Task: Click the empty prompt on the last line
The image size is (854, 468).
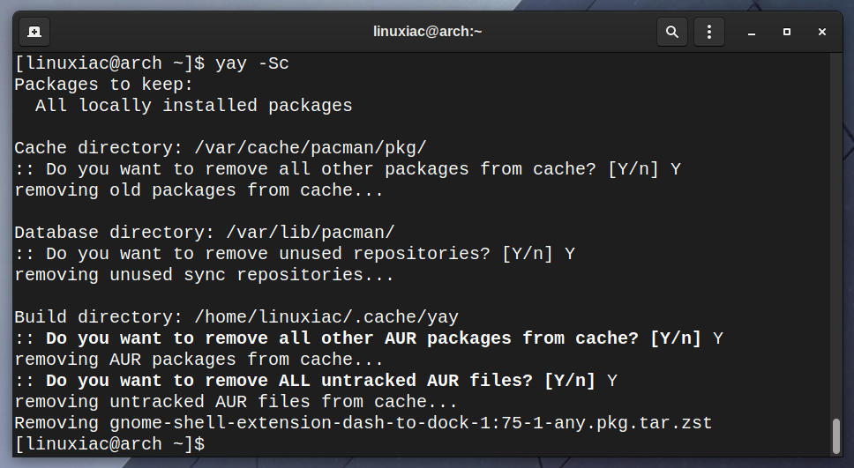Action: (109, 444)
